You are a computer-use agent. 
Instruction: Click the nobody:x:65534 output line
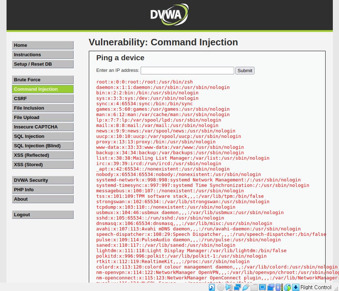click(x=179, y=175)
